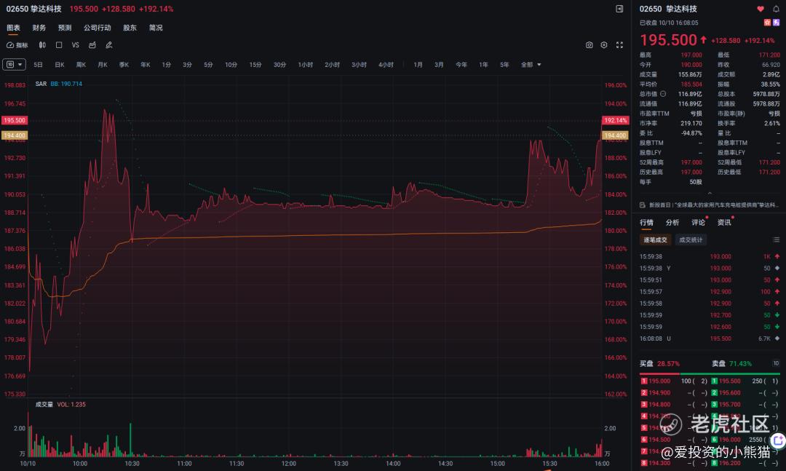This screenshot has height=471, width=786.
Task: Select the 成交统计 toggle
Action: click(691, 240)
